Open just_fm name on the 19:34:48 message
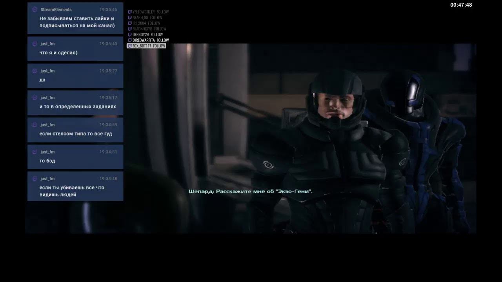The image size is (502, 282). tap(47, 179)
